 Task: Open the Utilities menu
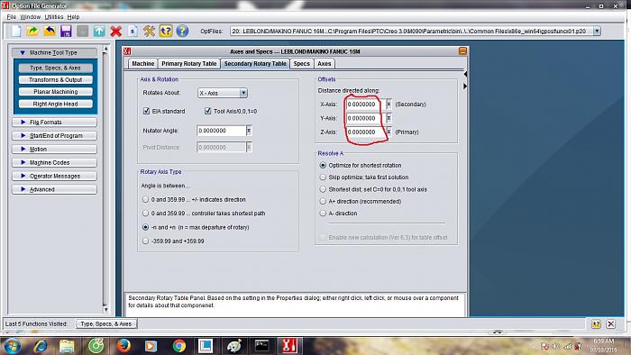point(54,17)
